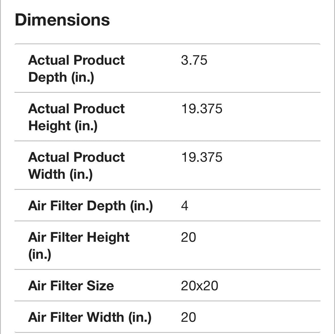The height and width of the screenshot is (334, 335).
Task: Click the Actual Product Height value 19.375
Action: click(x=201, y=109)
